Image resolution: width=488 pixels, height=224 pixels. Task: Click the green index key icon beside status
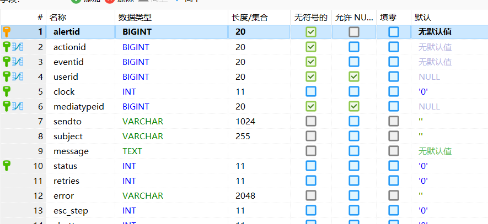[7, 166]
